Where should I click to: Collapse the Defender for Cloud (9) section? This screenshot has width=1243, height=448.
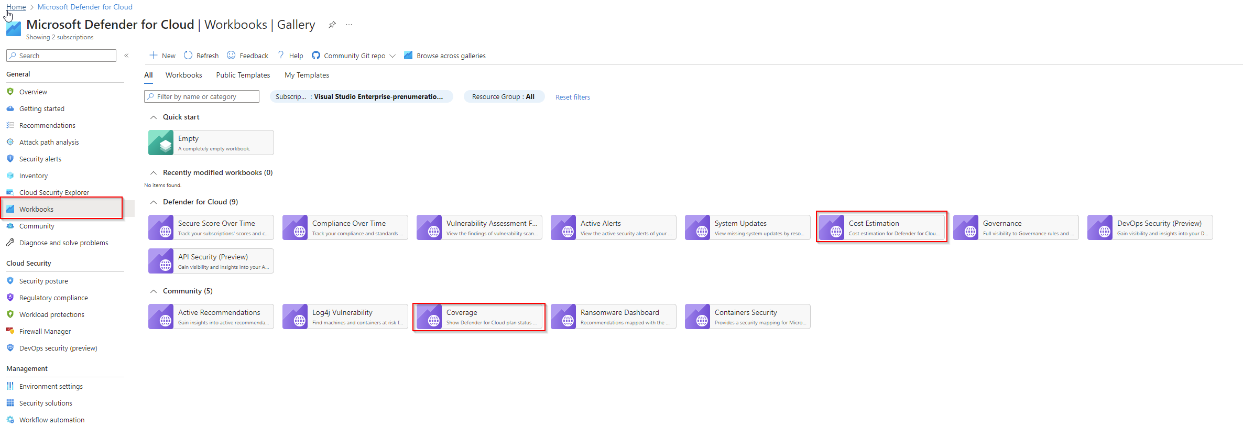pos(154,202)
